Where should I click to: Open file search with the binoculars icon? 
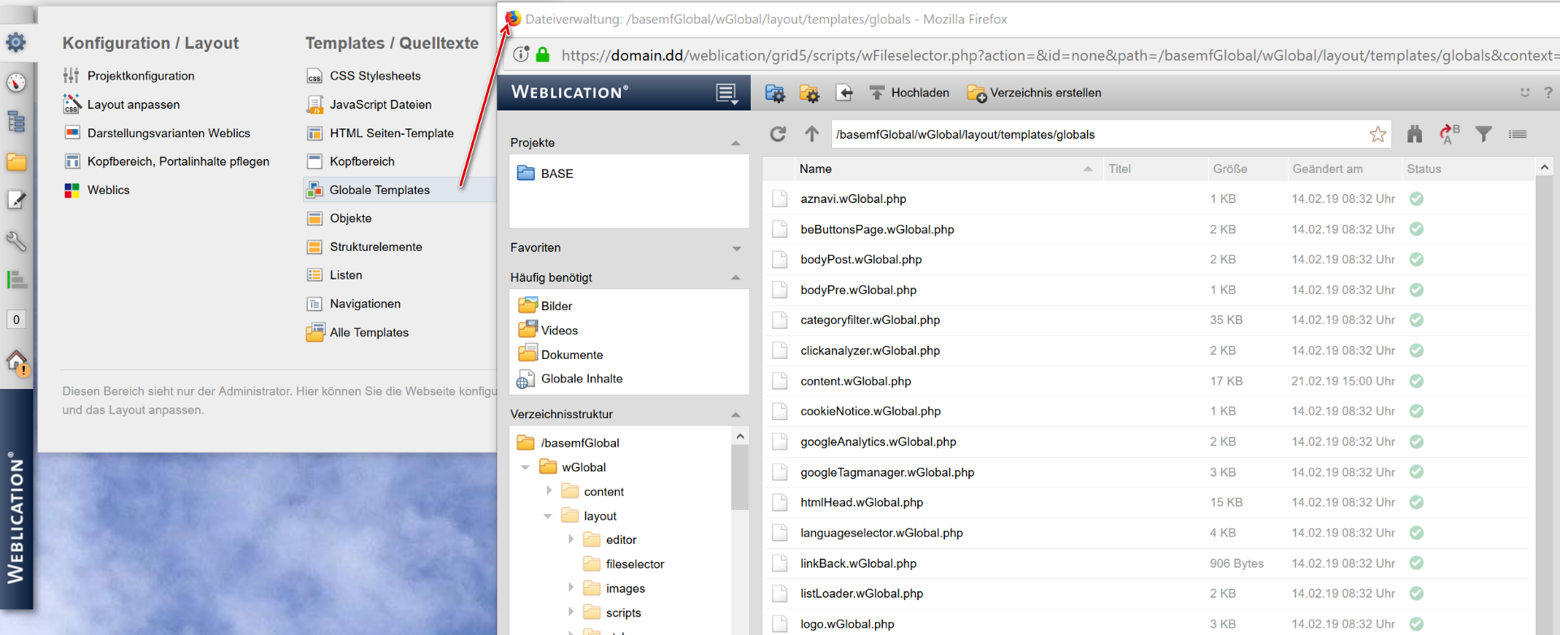pyautogui.click(x=1415, y=134)
